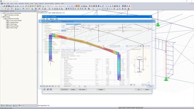
Task: Click the Close button at dialog right
Action: click(x=150, y=86)
